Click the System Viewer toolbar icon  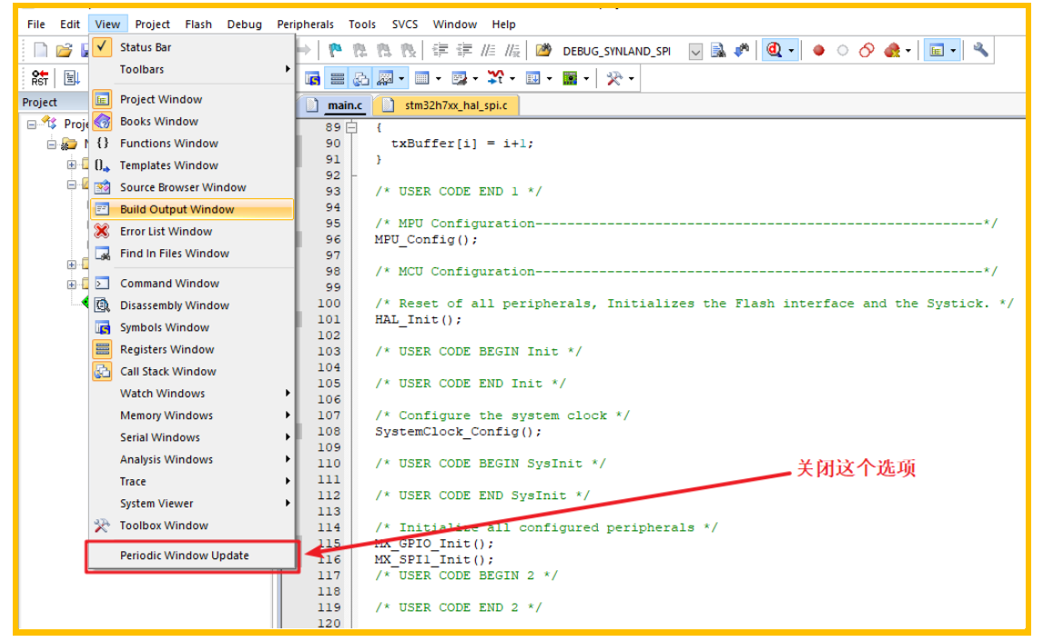570,78
